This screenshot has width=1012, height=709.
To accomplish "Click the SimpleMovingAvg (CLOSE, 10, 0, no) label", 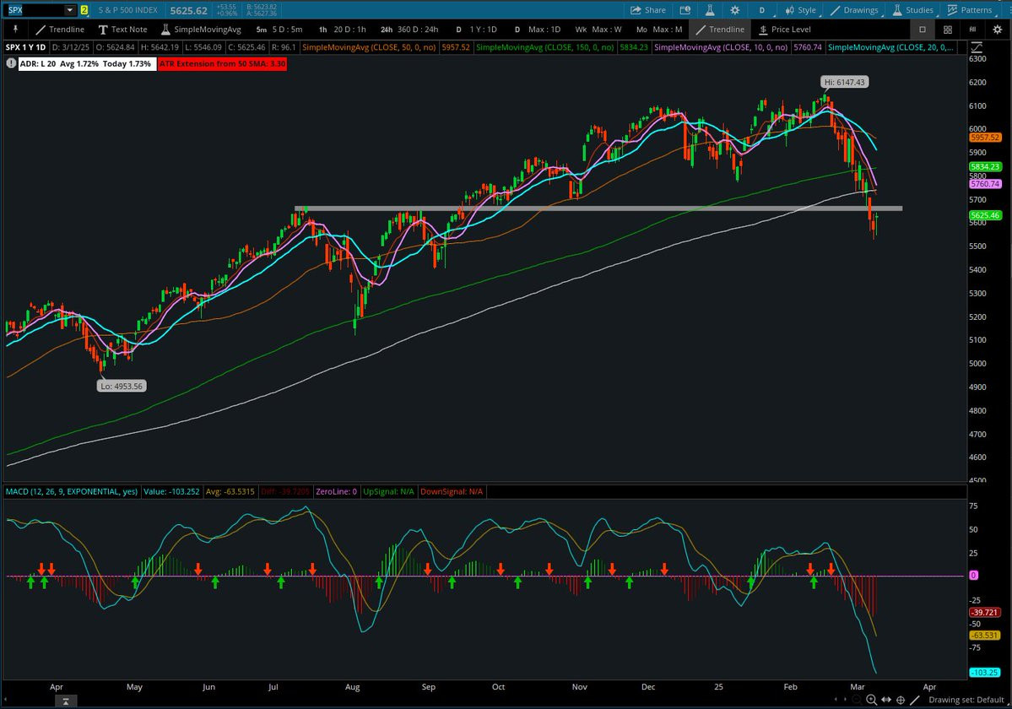I will (721, 47).
